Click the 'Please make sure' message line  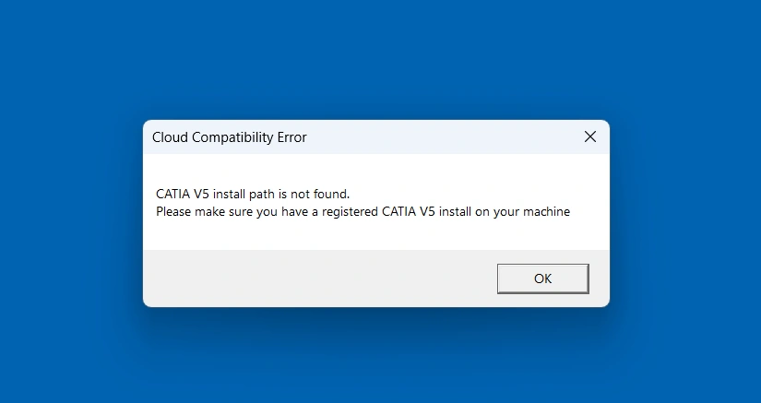click(x=363, y=212)
